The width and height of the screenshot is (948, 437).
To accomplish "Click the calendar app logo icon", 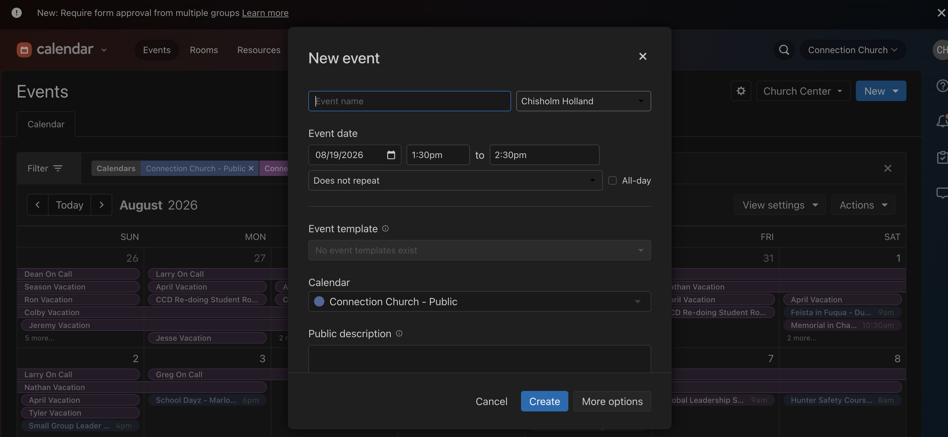I will [24, 50].
